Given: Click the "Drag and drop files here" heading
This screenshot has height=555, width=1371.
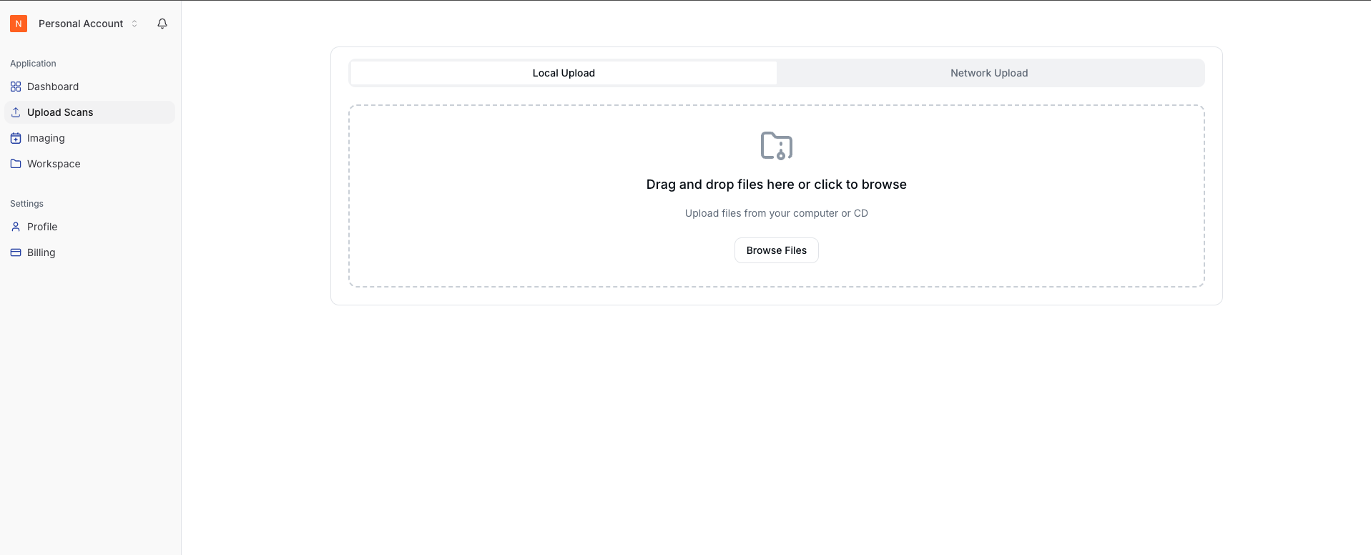Looking at the screenshot, I should [776, 185].
